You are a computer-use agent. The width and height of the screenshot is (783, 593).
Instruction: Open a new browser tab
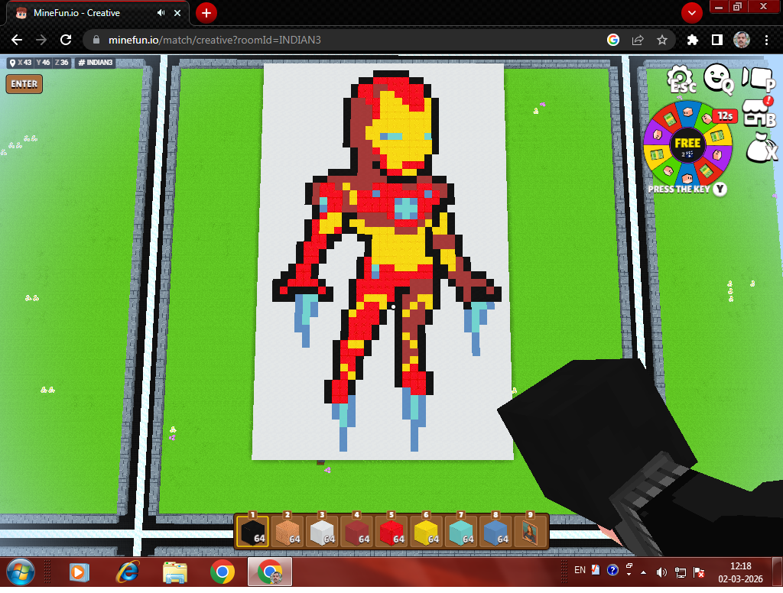click(206, 13)
